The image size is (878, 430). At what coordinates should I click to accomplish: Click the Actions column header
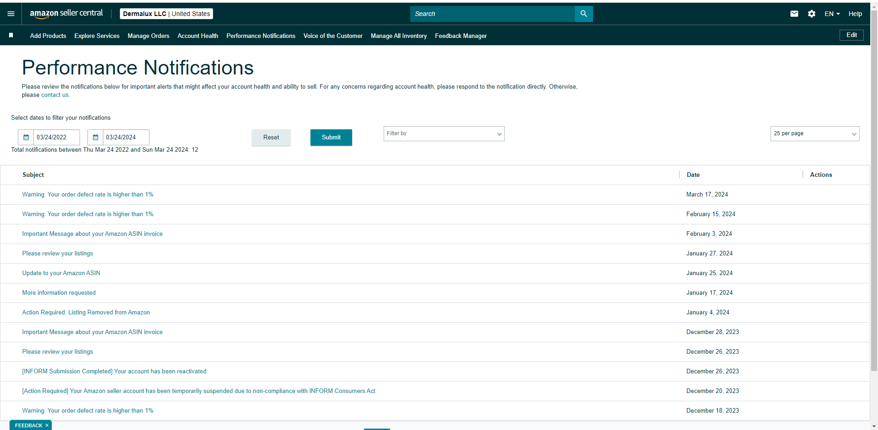pyautogui.click(x=821, y=175)
